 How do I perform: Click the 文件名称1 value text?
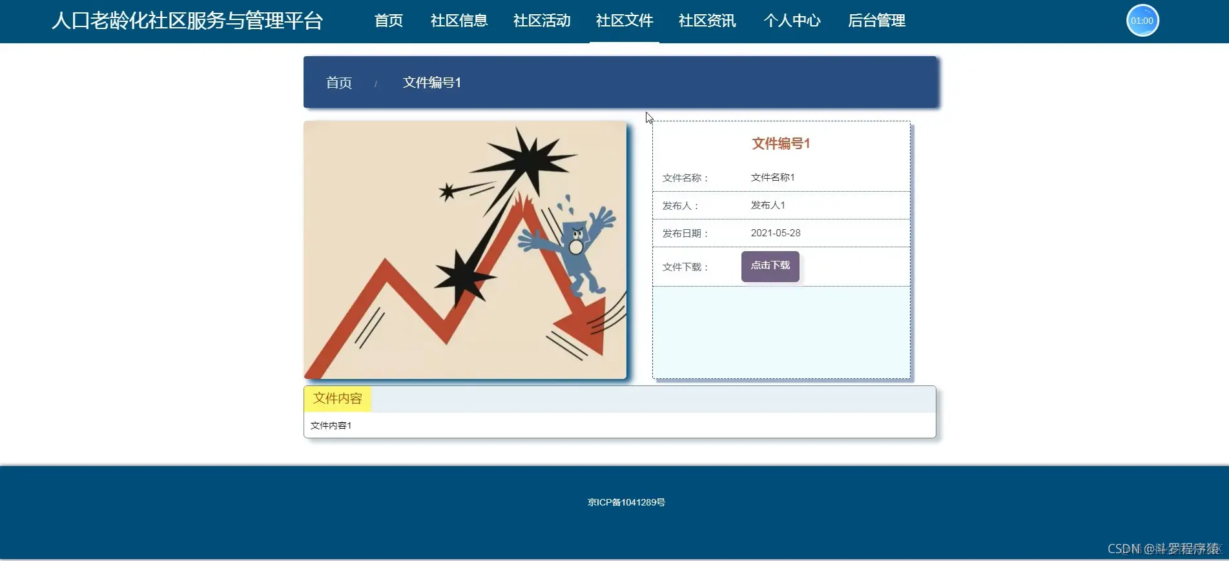[773, 178]
